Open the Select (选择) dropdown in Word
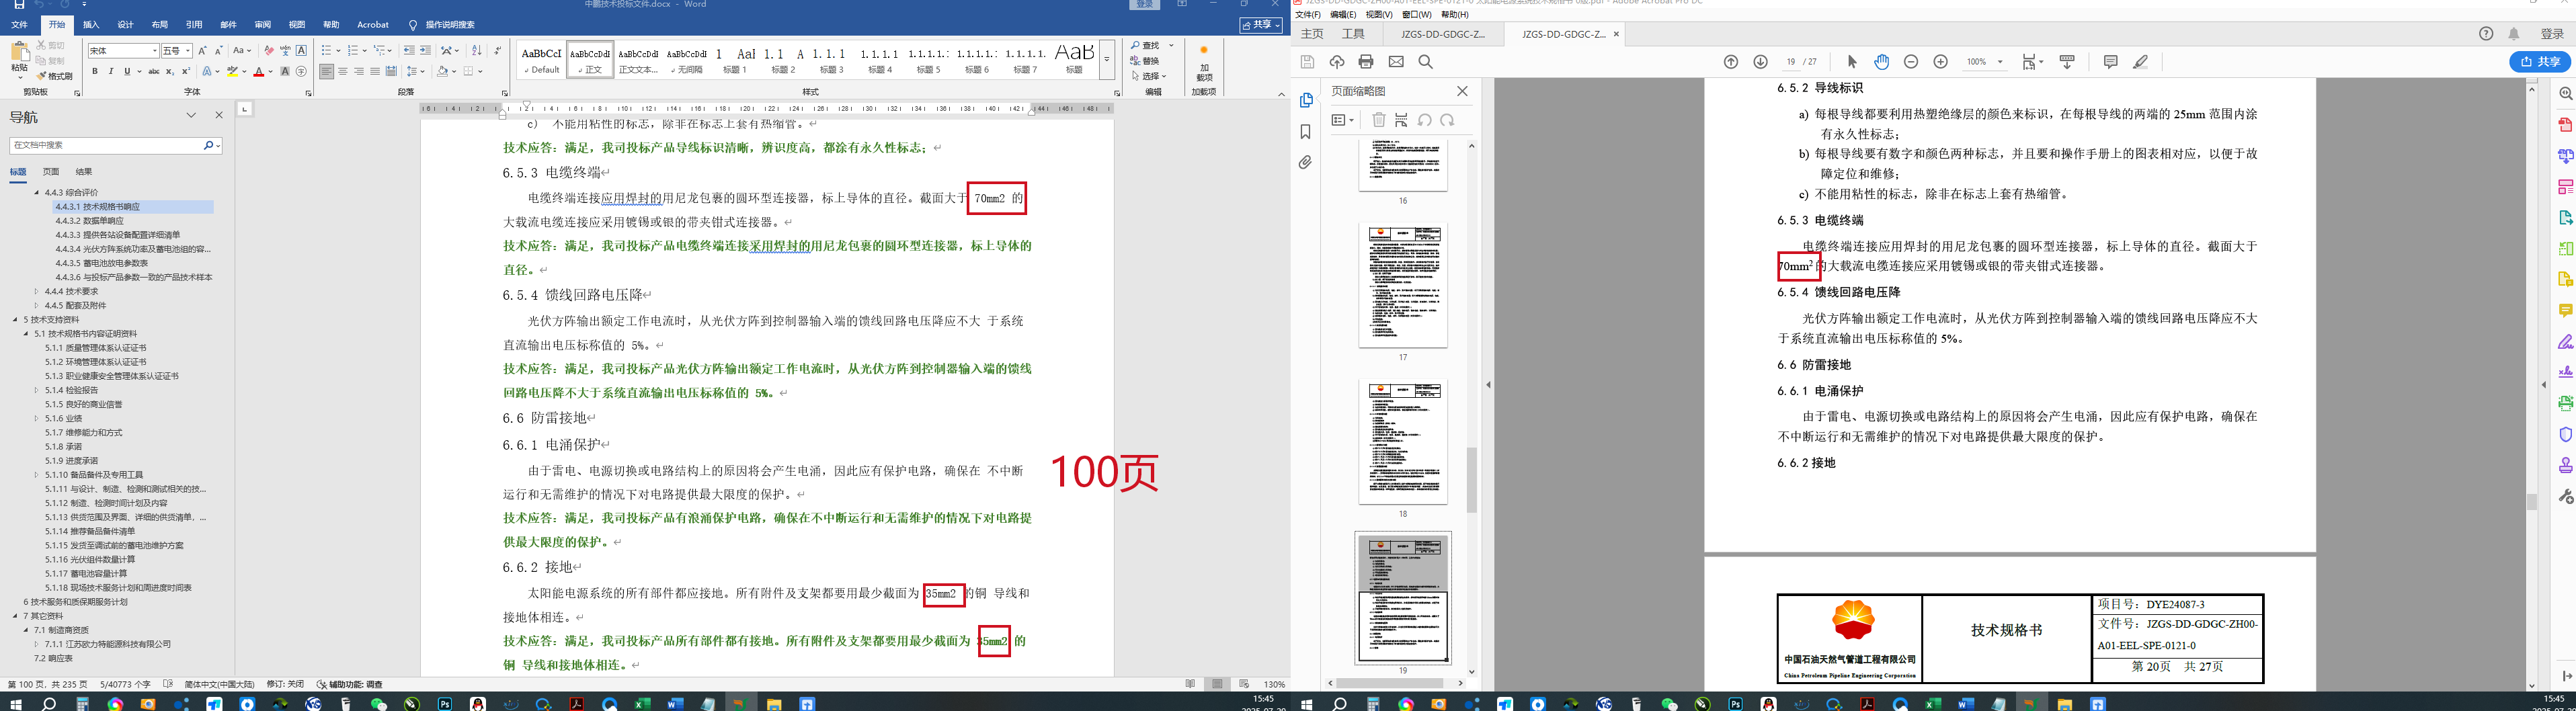The height and width of the screenshot is (711, 2576). tap(1149, 76)
